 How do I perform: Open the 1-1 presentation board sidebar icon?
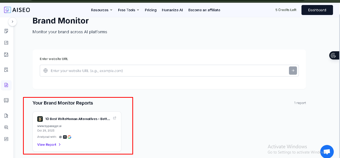click(x=6, y=100)
